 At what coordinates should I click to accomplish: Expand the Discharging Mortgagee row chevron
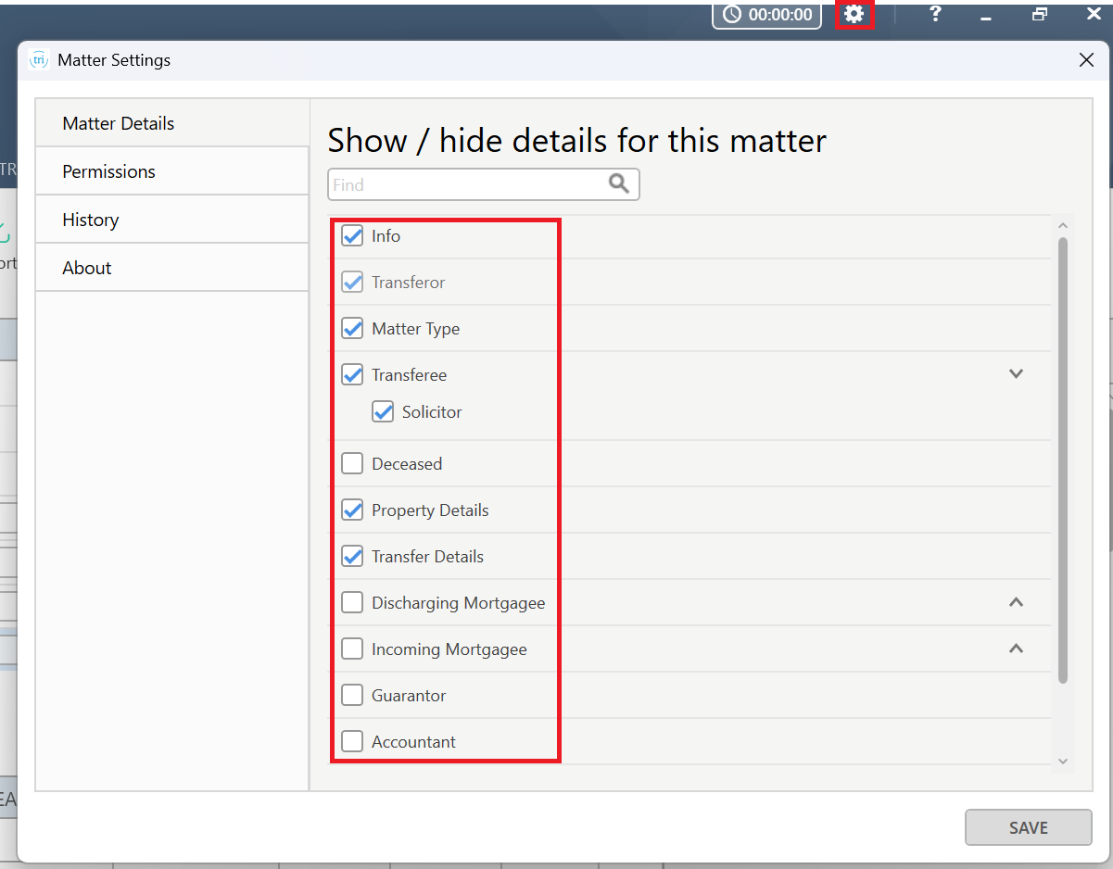point(1016,602)
